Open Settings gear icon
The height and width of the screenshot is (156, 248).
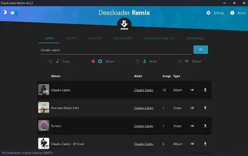click(x=208, y=13)
